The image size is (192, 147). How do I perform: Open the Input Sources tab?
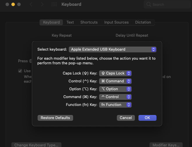116,22
